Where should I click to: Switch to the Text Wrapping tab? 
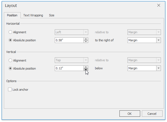pos(33,15)
